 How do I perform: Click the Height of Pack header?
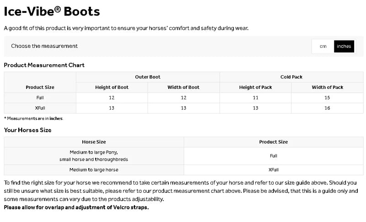255,87
